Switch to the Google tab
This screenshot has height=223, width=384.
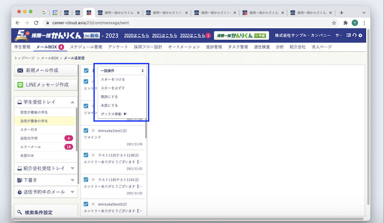pos(44,13)
